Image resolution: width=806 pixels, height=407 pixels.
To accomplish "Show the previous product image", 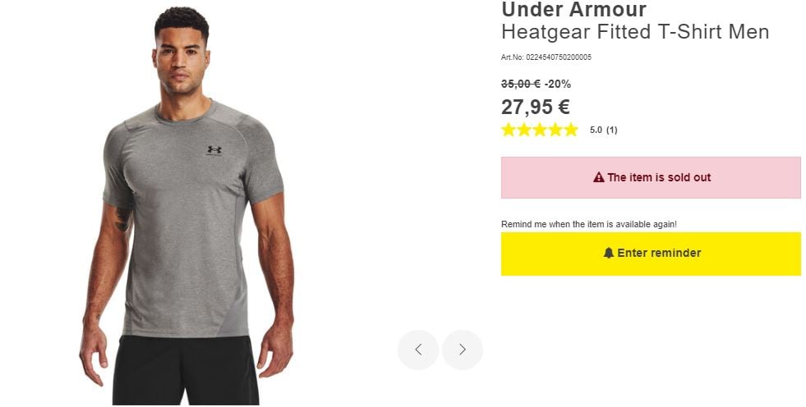I will [x=418, y=350].
